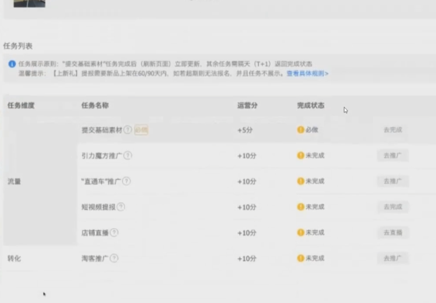Image resolution: width=436 pixels, height=303 pixels.
Task: Open the 查看具体规则 link
Action: click(x=307, y=73)
